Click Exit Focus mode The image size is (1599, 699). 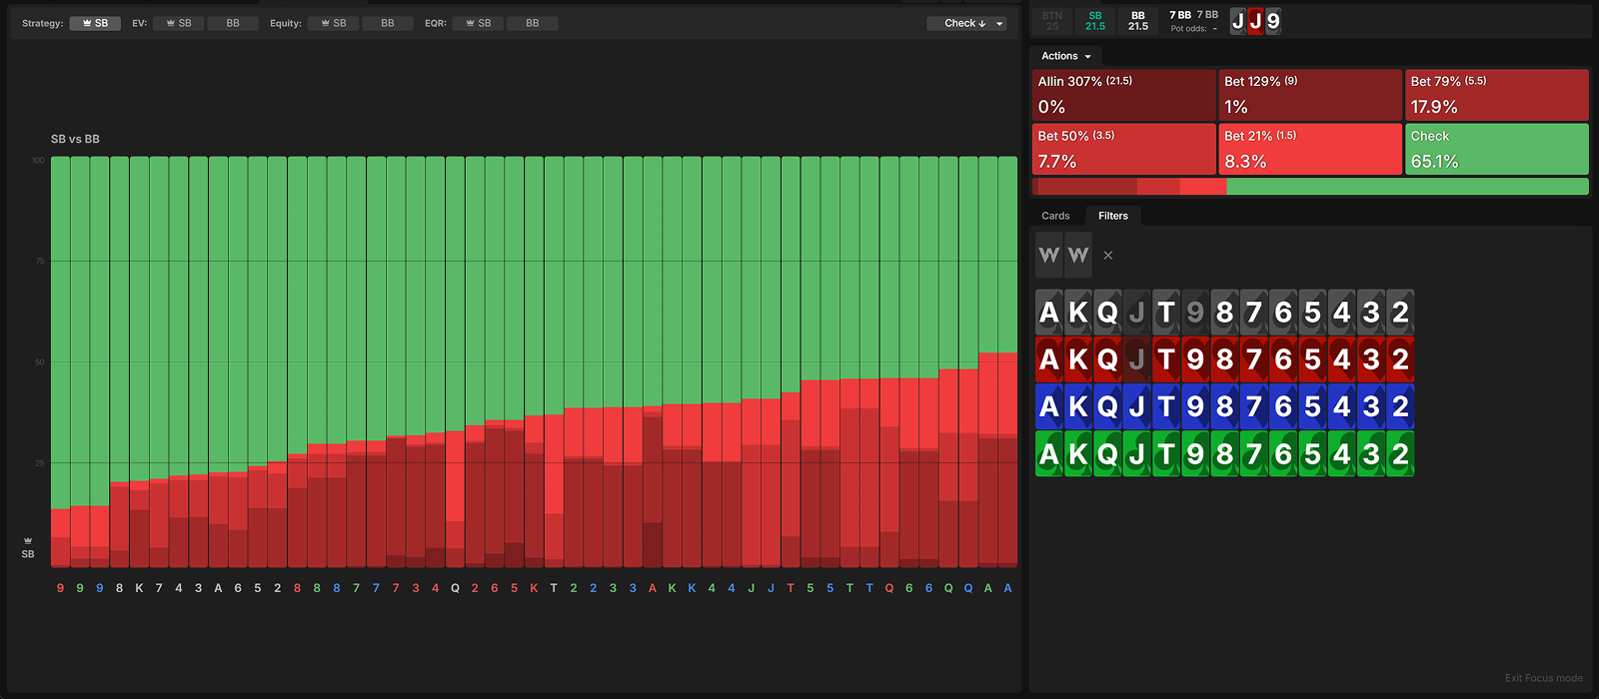(1543, 678)
